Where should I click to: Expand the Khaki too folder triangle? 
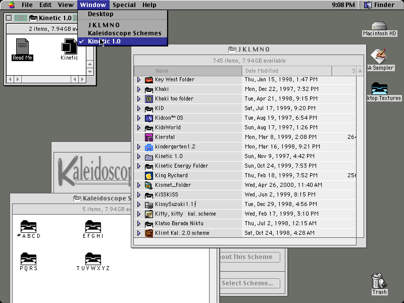pyautogui.click(x=138, y=98)
